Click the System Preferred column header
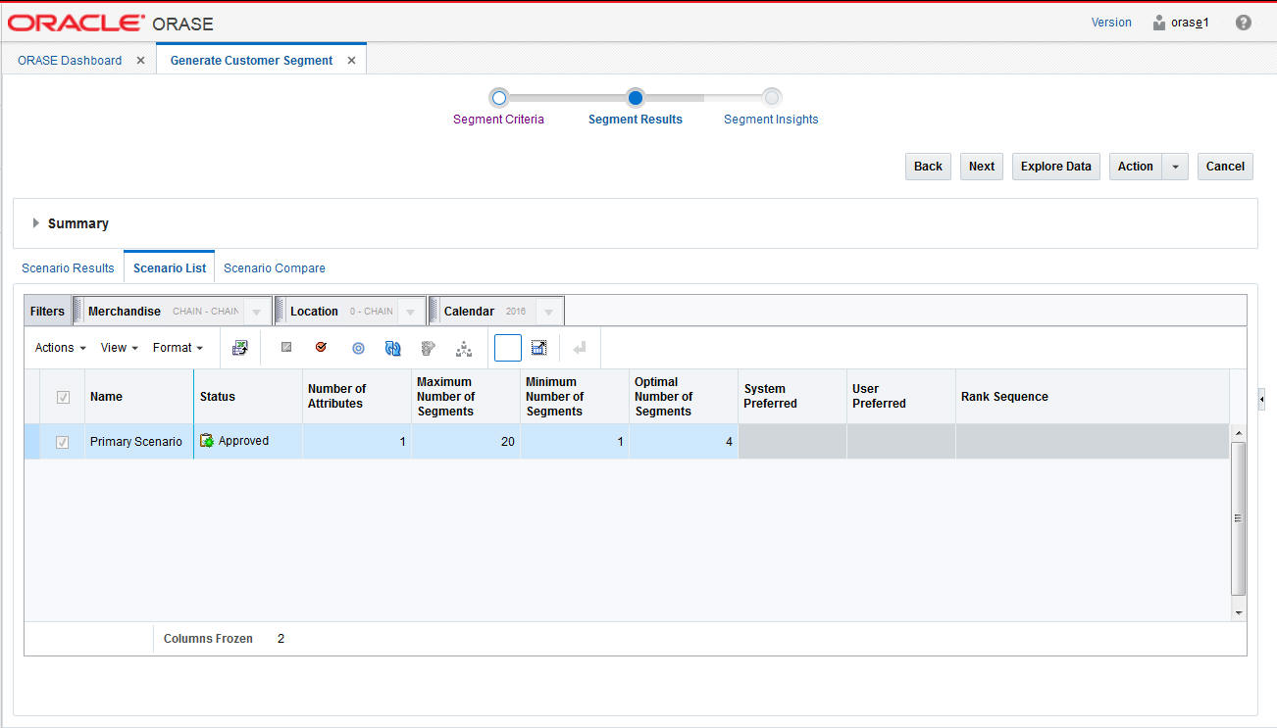Image resolution: width=1277 pixels, height=728 pixels. click(792, 397)
